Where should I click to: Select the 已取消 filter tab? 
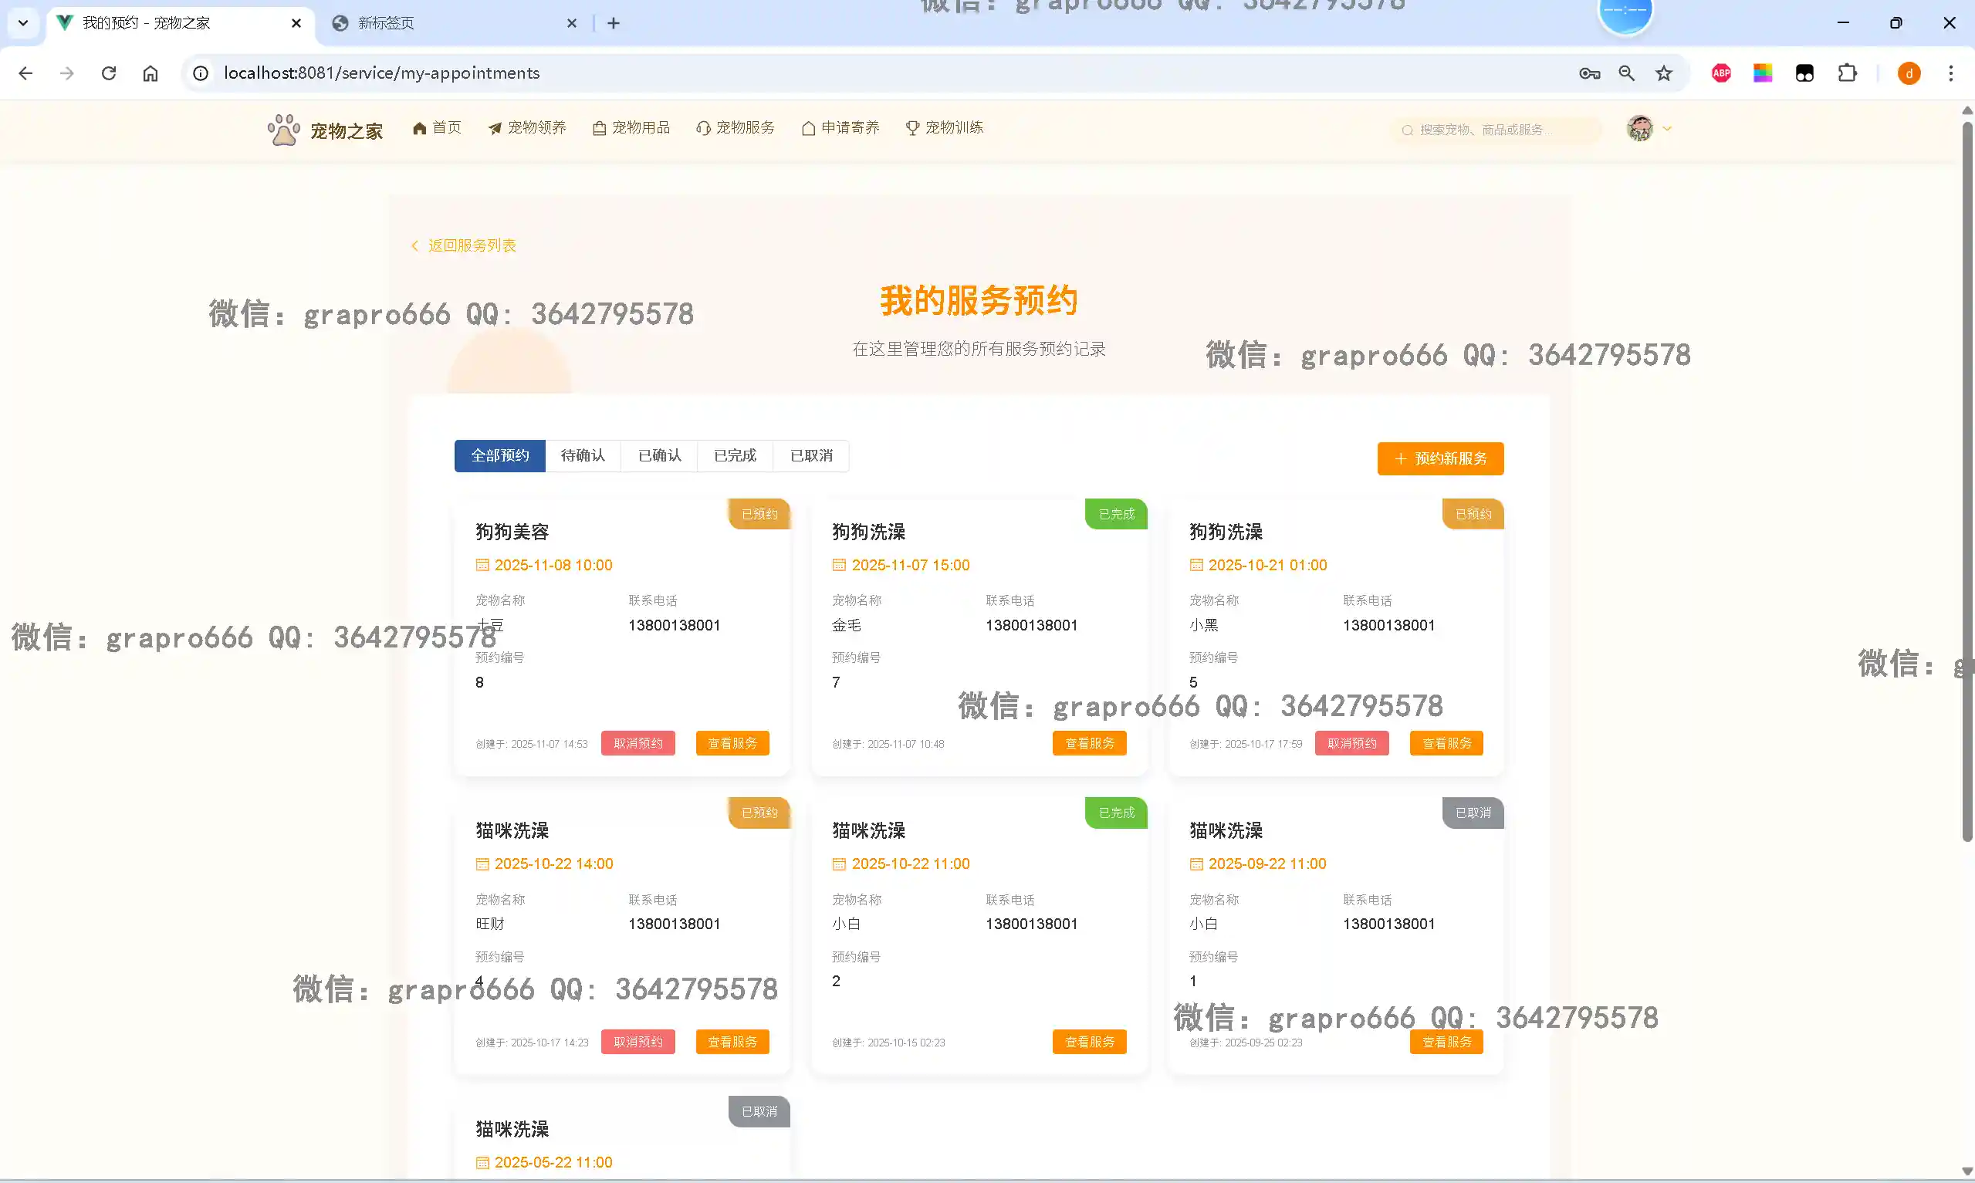[x=811, y=456]
